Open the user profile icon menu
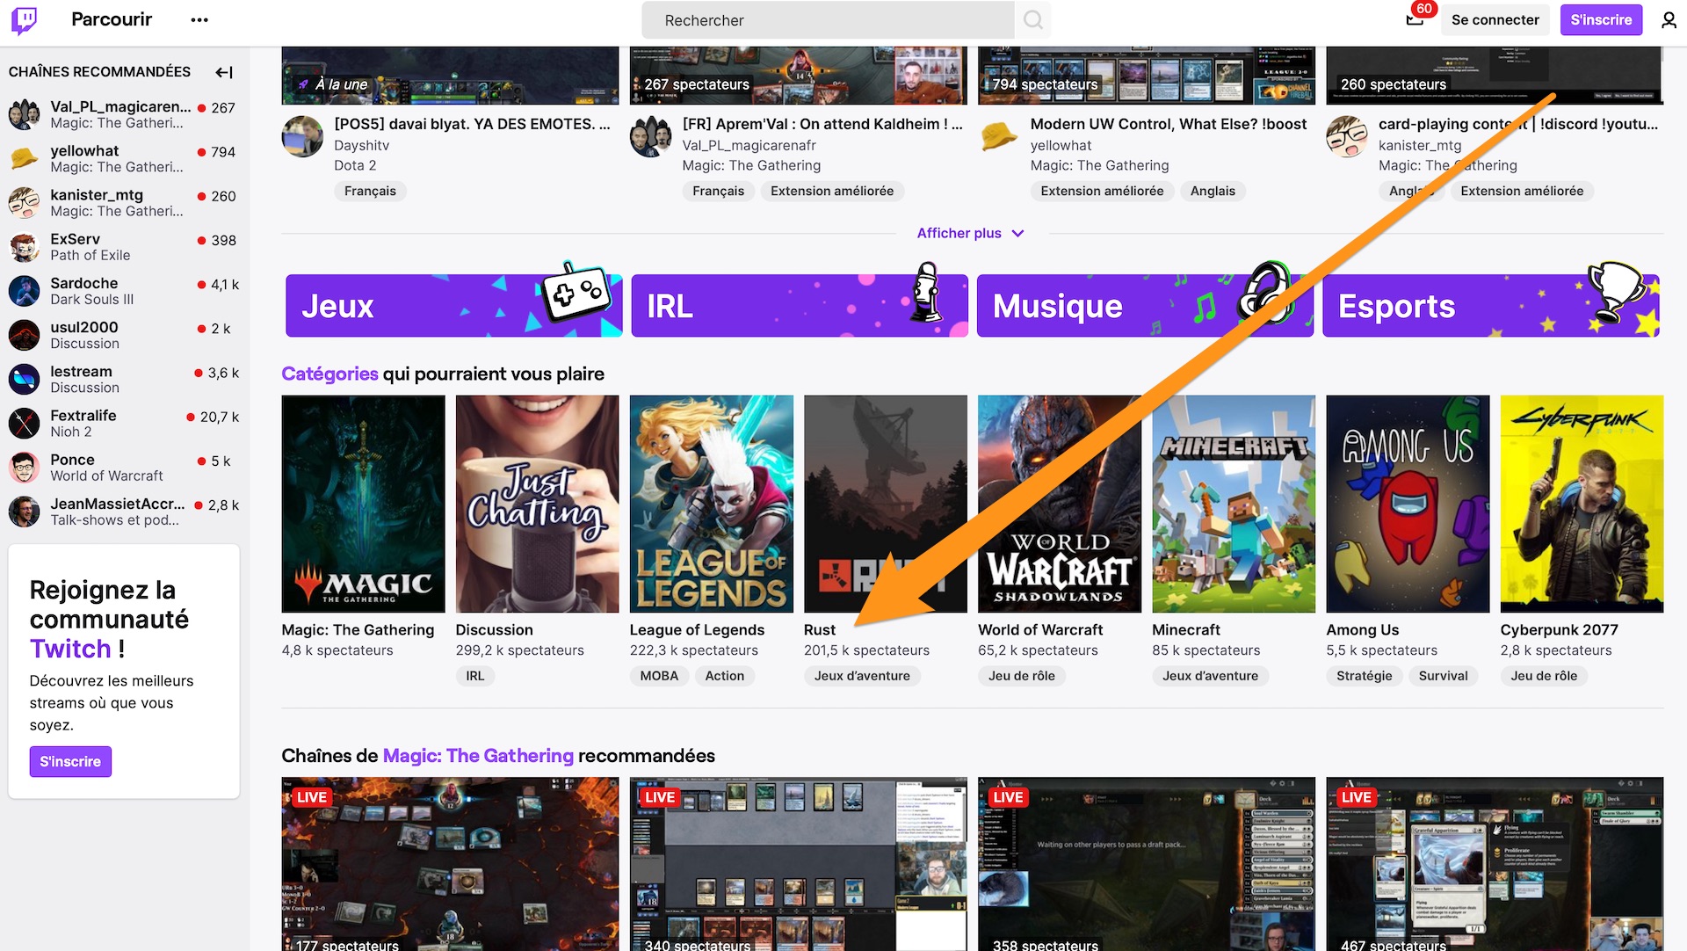 coord(1669,20)
